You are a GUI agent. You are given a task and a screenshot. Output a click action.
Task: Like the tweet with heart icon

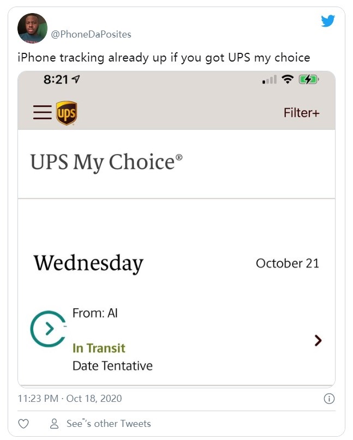(23, 424)
